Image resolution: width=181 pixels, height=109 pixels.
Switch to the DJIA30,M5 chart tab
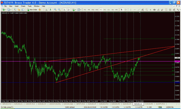pyautogui.click(x=149, y=104)
